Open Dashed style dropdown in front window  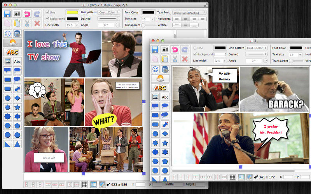point(257,54)
